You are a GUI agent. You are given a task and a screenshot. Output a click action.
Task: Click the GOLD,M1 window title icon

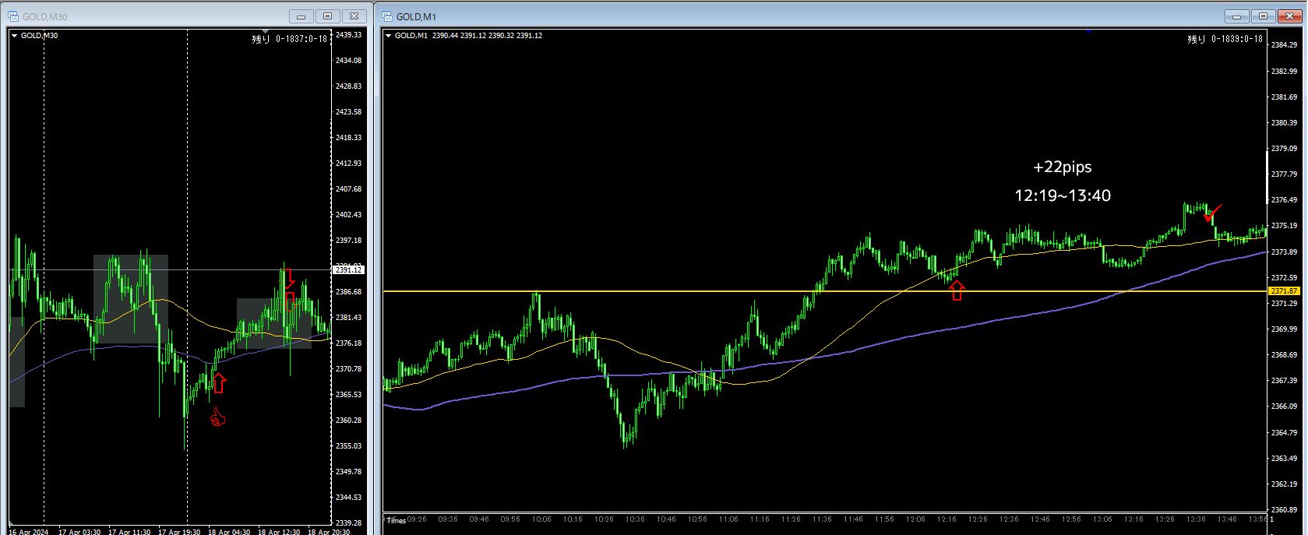coord(386,16)
